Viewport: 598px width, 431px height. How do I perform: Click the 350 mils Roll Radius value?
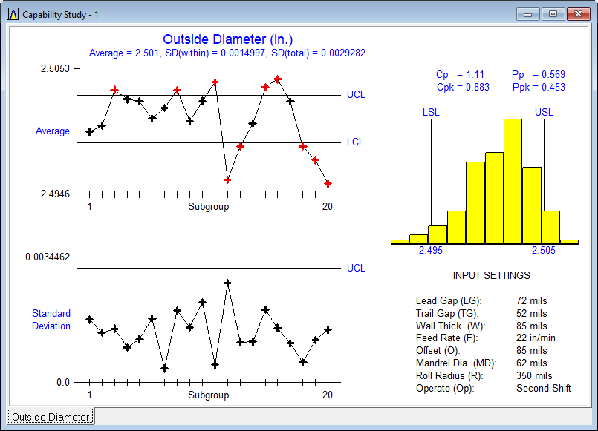point(534,375)
